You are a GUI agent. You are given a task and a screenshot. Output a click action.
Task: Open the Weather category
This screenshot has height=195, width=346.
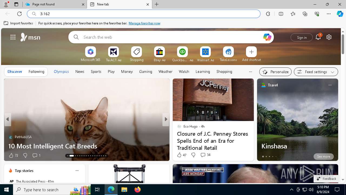tap(165, 71)
